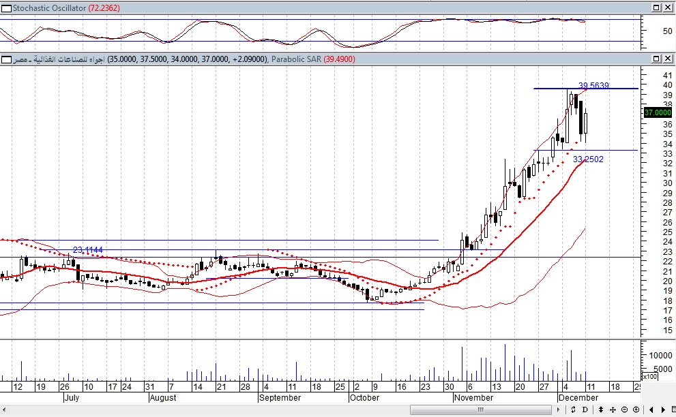Zoom out using the minus magnifier icon
The height and width of the screenshot is (417, 676).
[x=623, y=410]
